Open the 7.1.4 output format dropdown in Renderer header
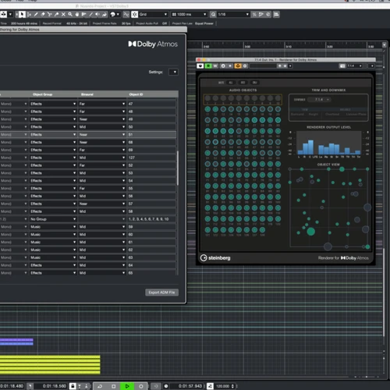Screen dimensions: 390x390 (355, 66)
